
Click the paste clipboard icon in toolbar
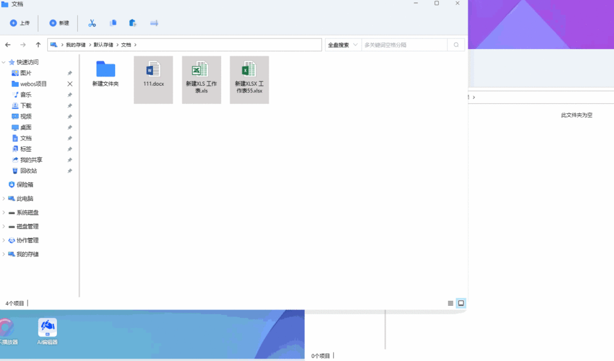pos(133,23)
